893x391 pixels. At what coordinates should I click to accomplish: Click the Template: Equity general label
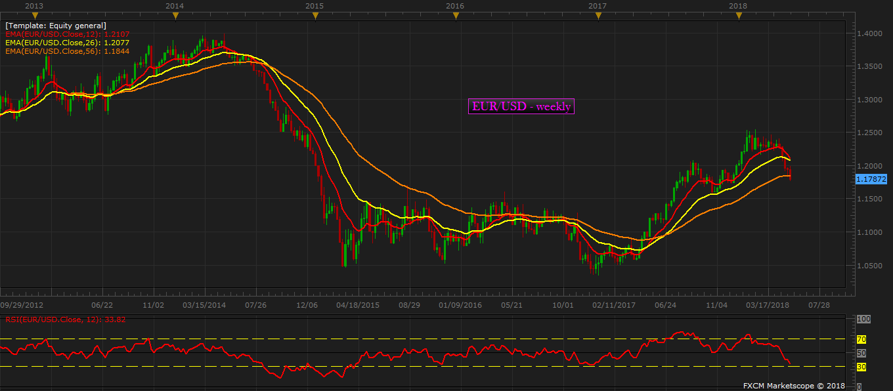pyautogui.click(x=56, y=25)
